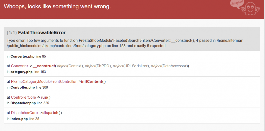Viewport: 265px width, 131px height.
Task: Click the index.php line 28 text
Action: click(x=23, y=119)
